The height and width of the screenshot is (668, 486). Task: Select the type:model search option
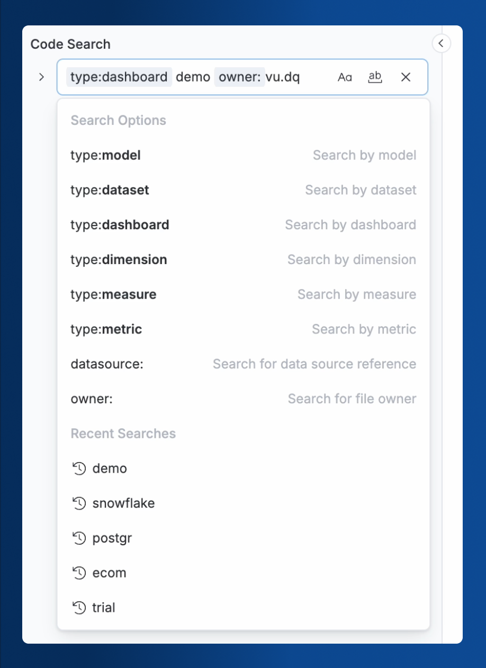pos(244,155)
